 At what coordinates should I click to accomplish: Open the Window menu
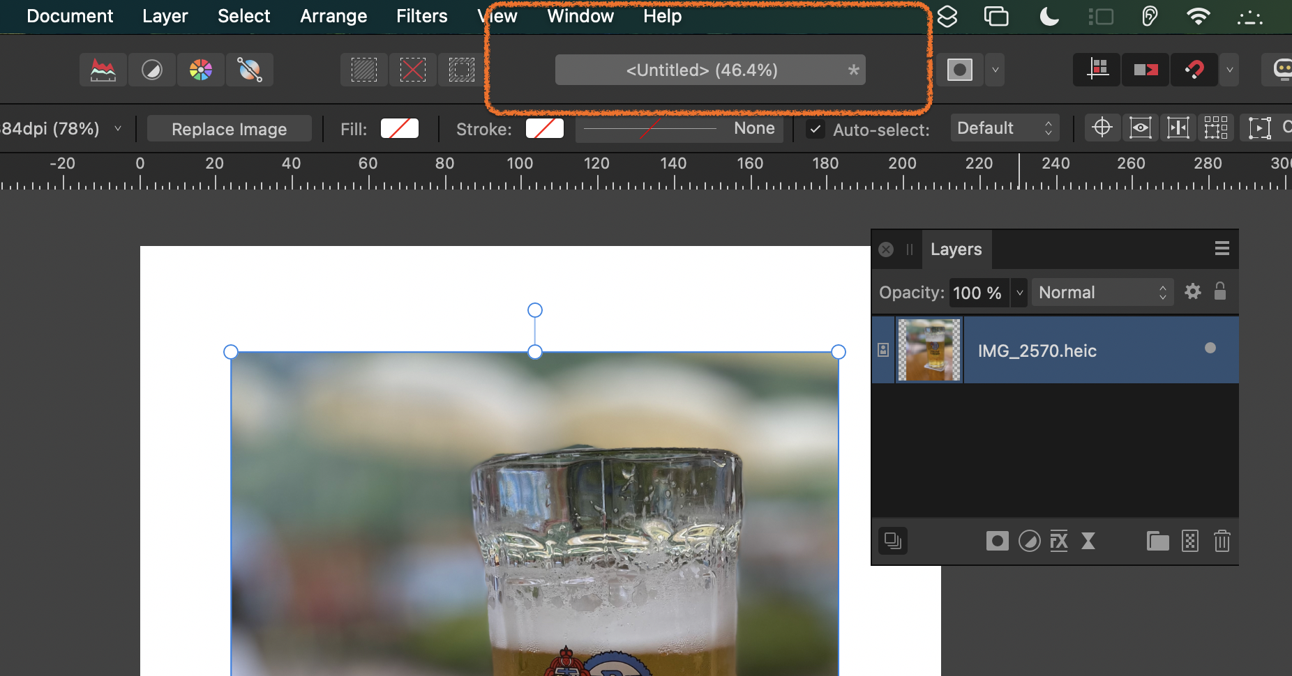580,16
